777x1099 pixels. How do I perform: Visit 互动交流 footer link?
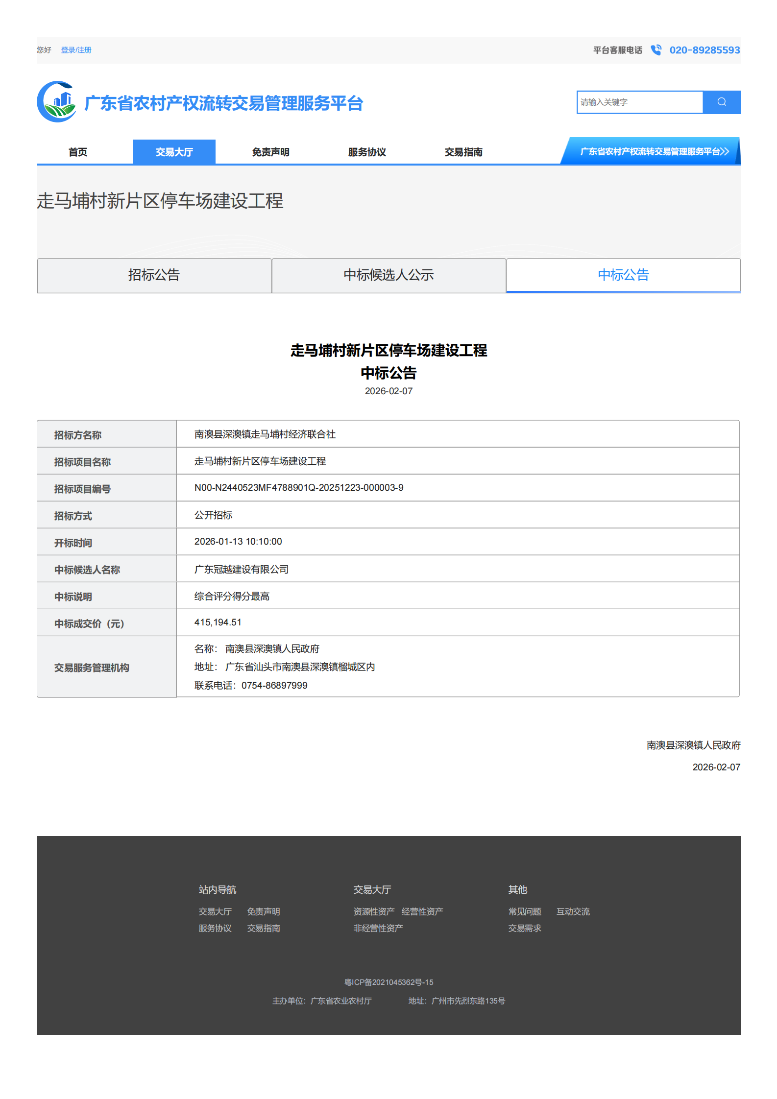[573, 911]
